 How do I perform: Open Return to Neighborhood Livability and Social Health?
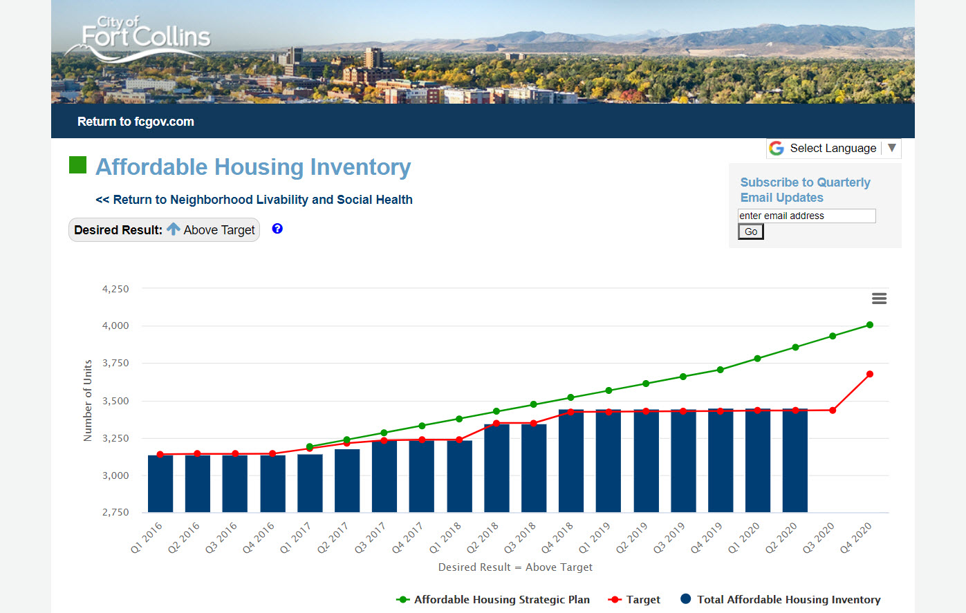(x=253, y=200)
